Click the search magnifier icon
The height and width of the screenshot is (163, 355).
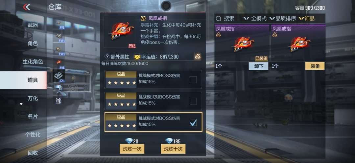[218, 18]
